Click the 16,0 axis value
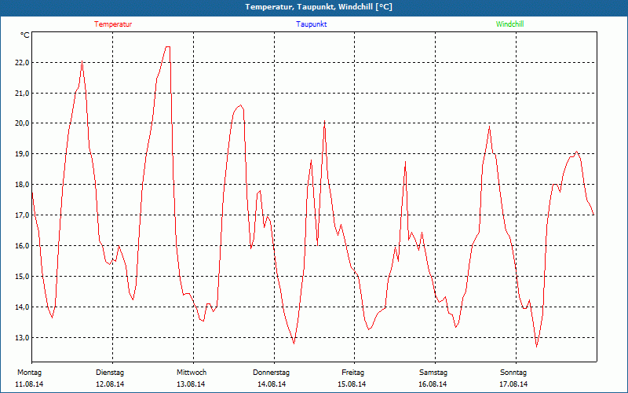 (23, 246)
